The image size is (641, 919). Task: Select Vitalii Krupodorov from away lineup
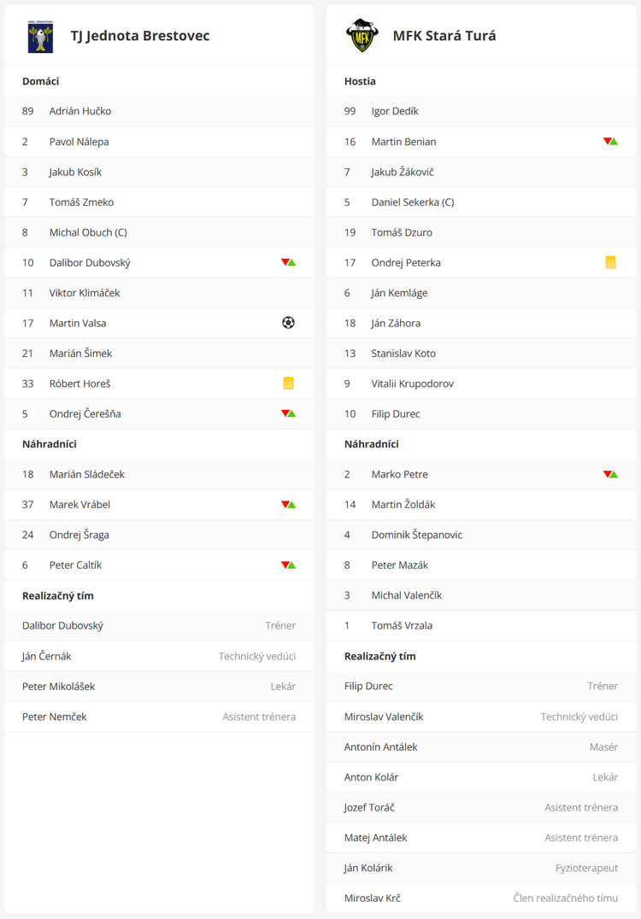481,383
